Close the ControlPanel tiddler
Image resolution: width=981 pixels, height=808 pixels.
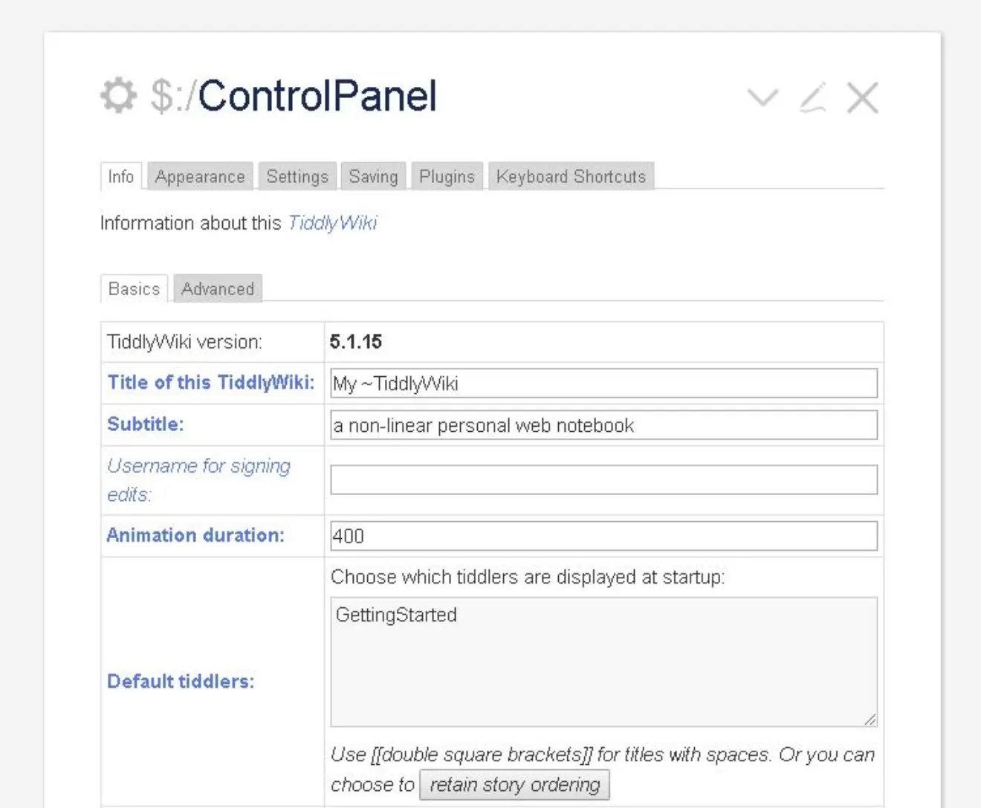point(862,97)
